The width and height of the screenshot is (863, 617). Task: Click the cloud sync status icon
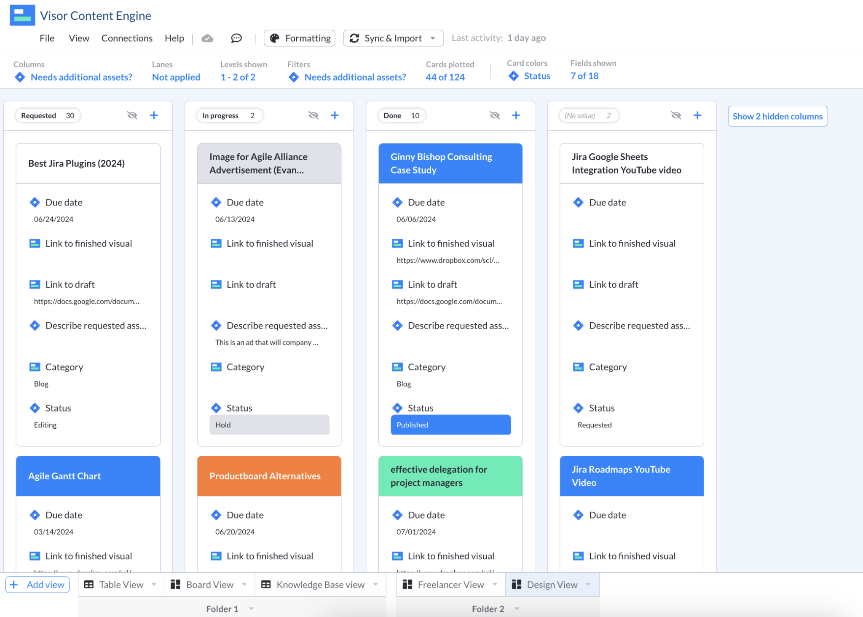[x=207, y=38]
